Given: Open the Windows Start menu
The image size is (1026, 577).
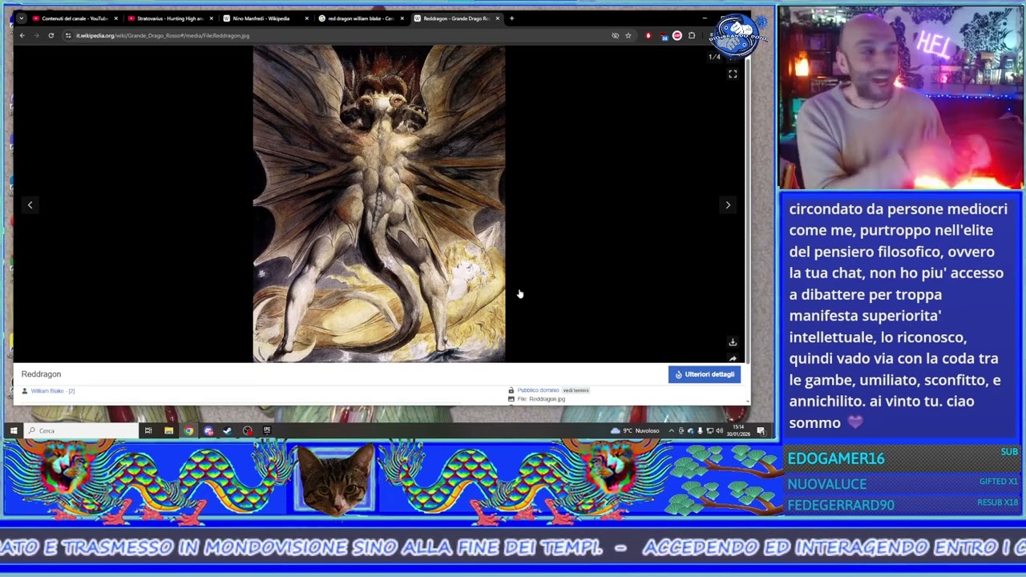Looking at the screenshot, I should [14, 431].
